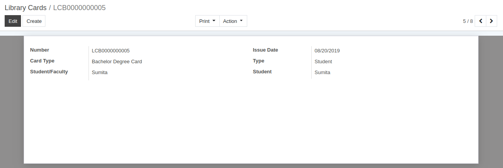Viewport: 503px width, 168px height.
Task: Click the Number field label
Action: click(x=40, y=50)
